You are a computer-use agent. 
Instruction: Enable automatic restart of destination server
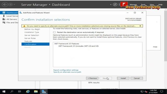click(54, 32)
